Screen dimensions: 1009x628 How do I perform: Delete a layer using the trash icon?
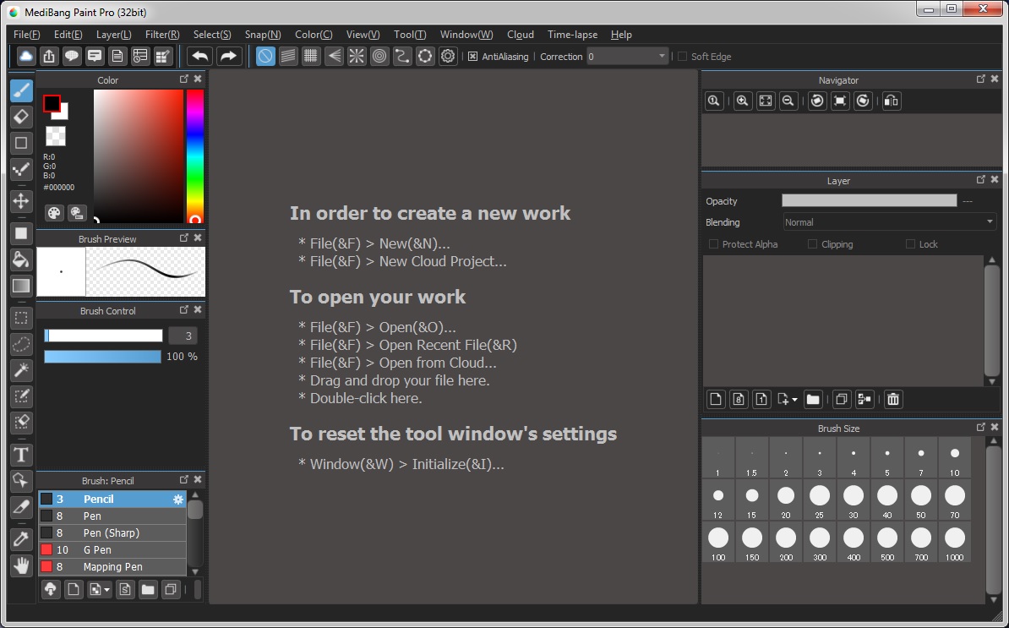coord(892,399)
